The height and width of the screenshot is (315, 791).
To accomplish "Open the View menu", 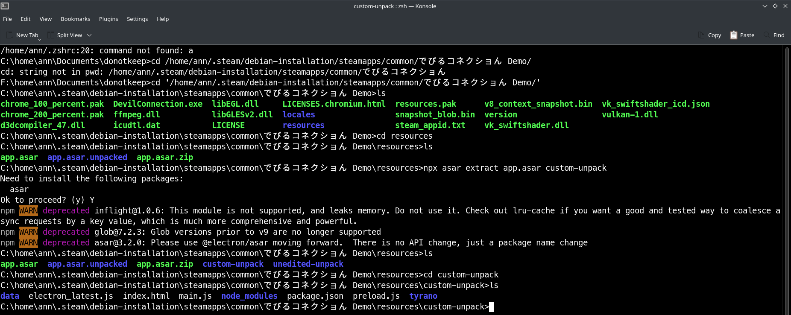I will 45,19.
